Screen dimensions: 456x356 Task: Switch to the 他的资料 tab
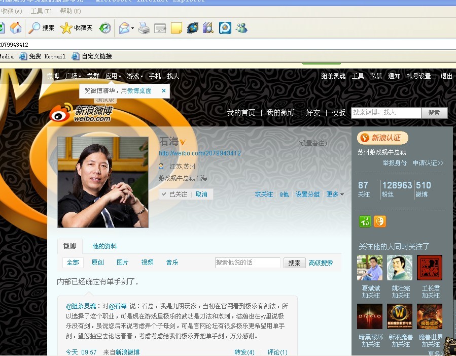(104, 246)
